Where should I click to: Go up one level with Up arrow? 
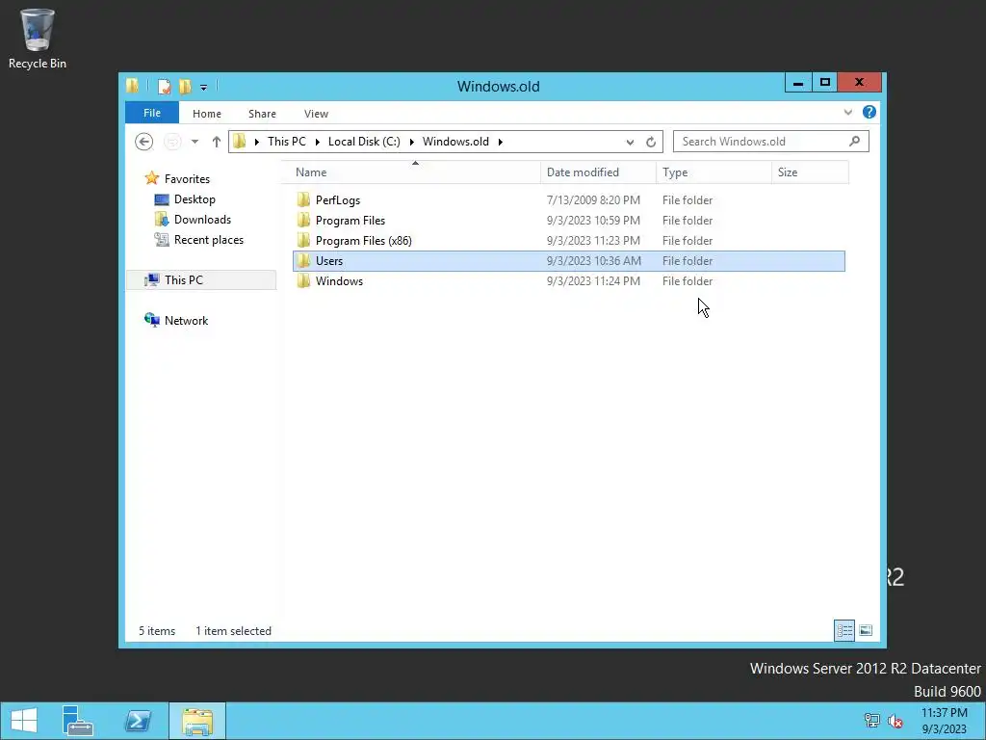tap(217, 142)
